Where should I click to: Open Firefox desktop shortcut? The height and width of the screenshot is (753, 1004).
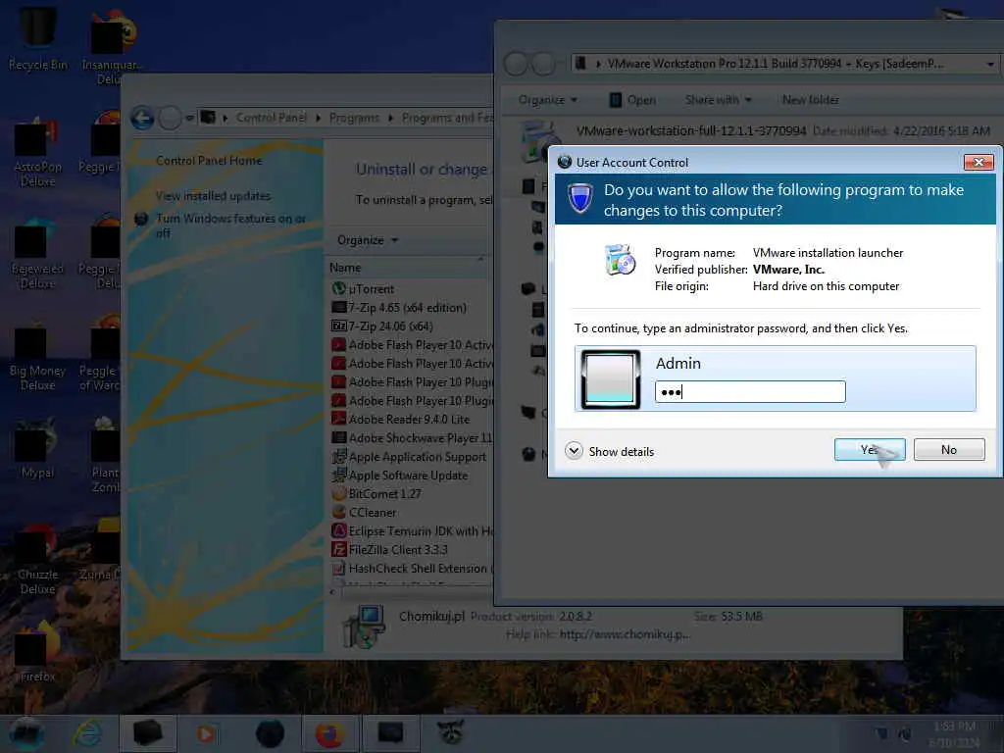(38, 653)
